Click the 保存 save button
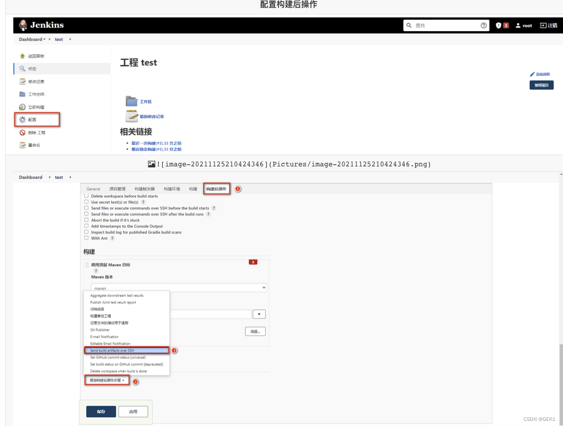Screen dimensions: 563x426 coord(101,412)
